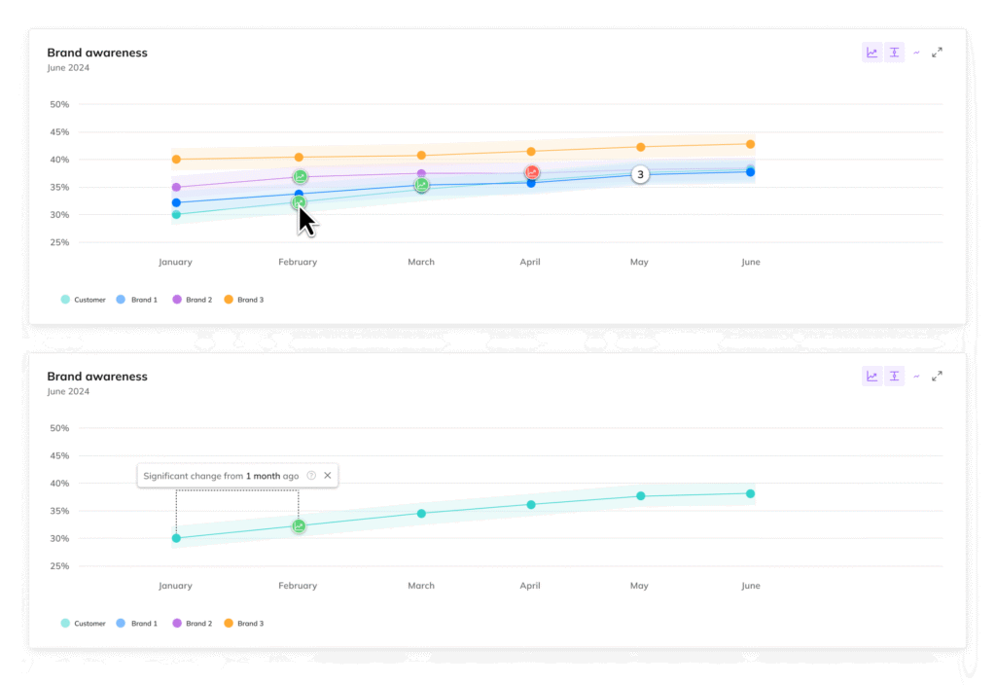
Task: Close the significant change tooltip
Action: 328,476
